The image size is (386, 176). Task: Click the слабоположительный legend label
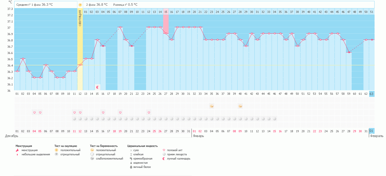click(x=109, y=159)
